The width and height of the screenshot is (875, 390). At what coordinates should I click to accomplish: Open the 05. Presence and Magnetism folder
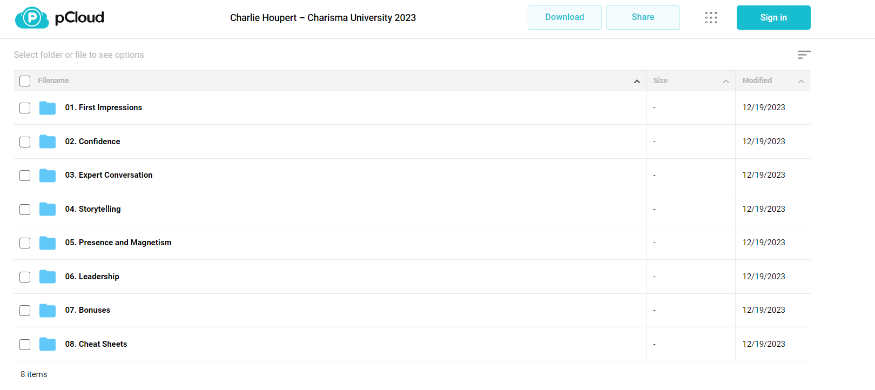(x=118, y=243)
